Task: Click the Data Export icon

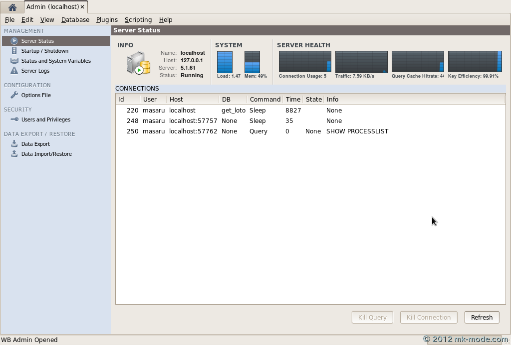Action: pos(14,144)
